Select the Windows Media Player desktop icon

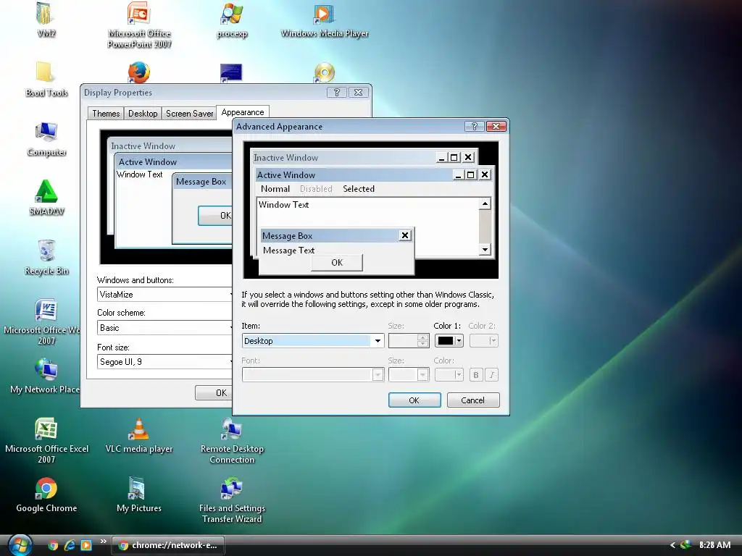[x=325, y=20]
